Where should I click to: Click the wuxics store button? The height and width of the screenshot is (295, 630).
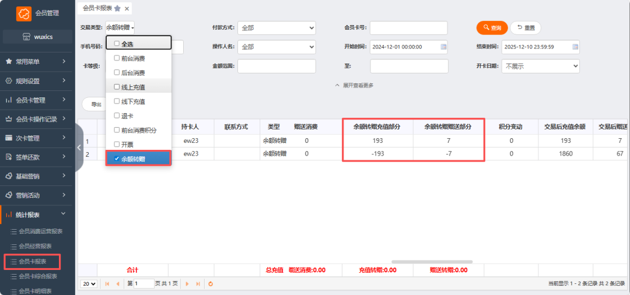click(x=38, y=37)
